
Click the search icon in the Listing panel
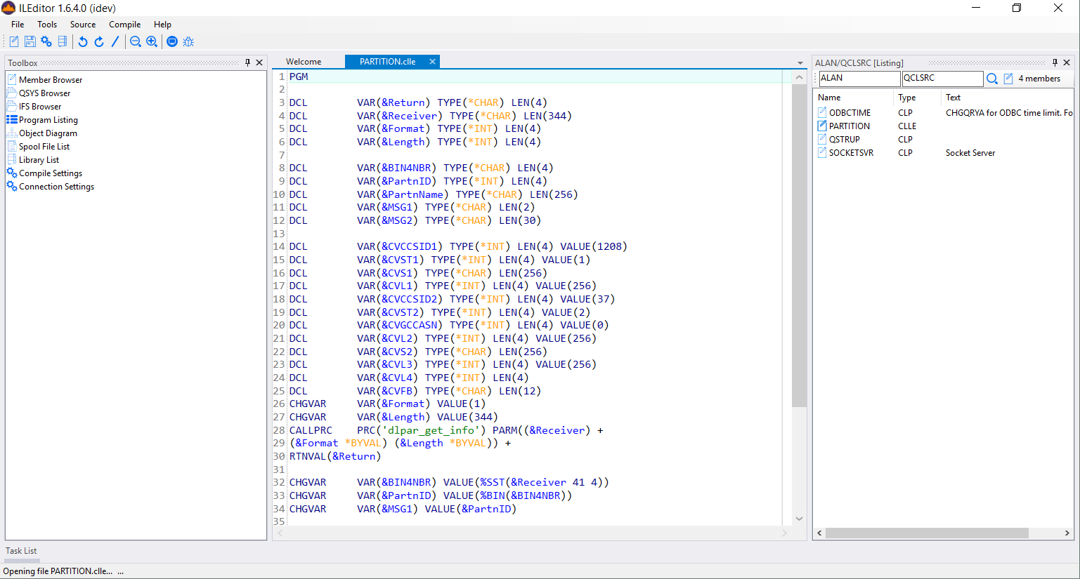991,79
